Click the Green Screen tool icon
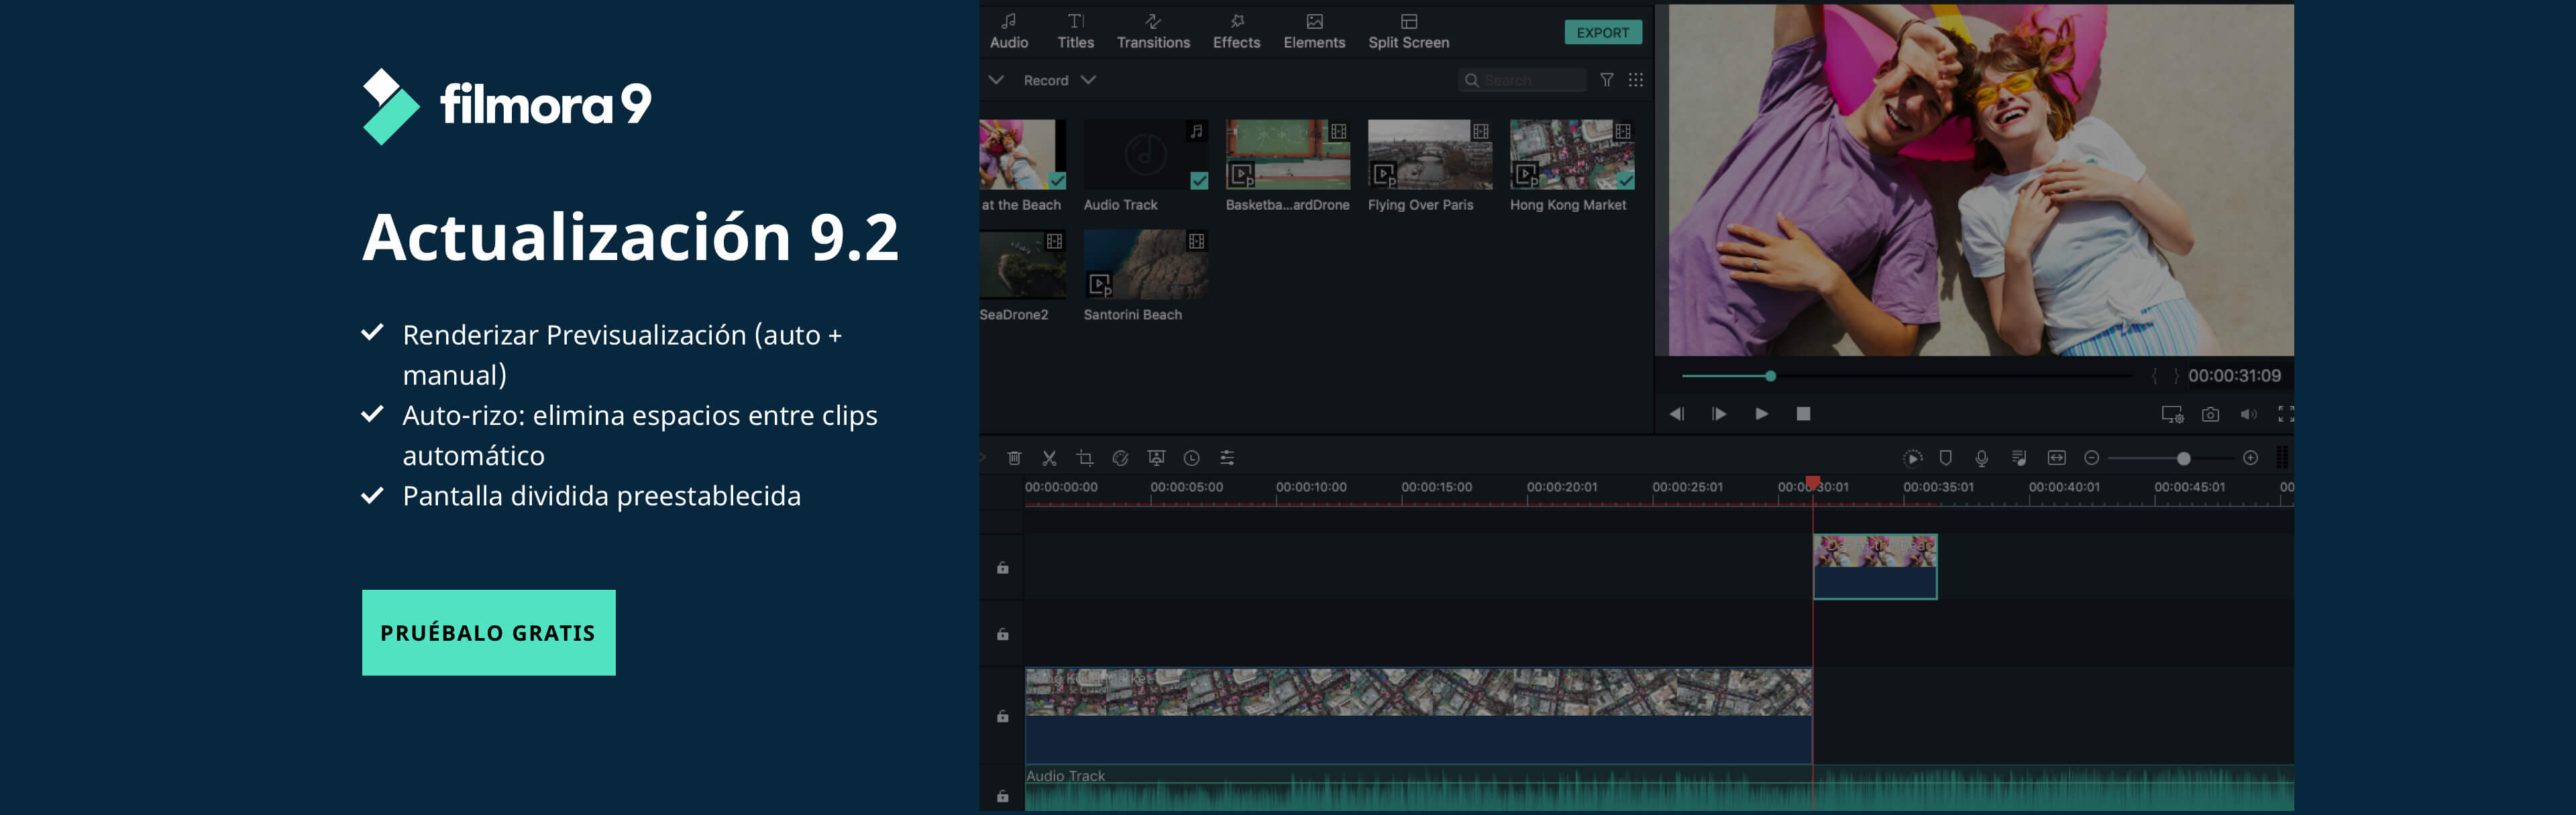The width and height of the screenshot is (2576, 815). [x=1156, y=458]
